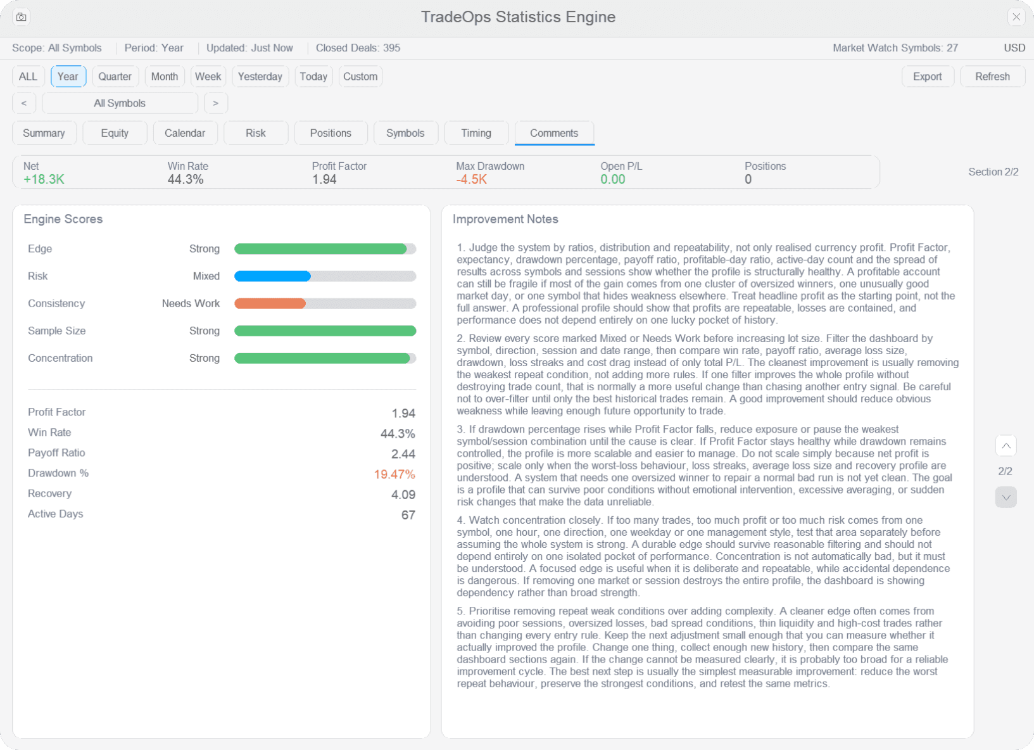
Task: Click the USD currency label
Action: pos(1014,48)
